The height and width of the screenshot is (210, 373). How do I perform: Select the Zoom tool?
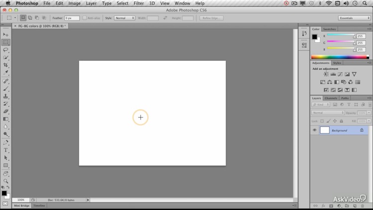pos(5,181)
